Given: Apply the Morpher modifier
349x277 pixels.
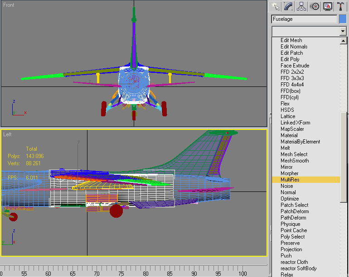Looking at the screenshot, I should (x=290, y=173).
